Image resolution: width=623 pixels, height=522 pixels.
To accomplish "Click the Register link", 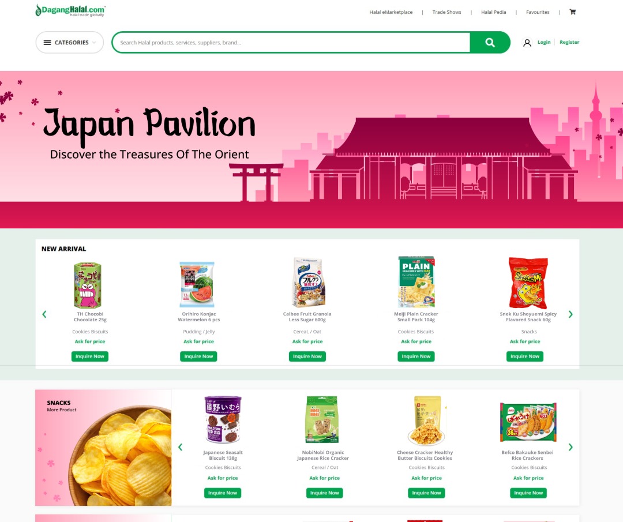I will pyautogui.click(x=569, y=42).
